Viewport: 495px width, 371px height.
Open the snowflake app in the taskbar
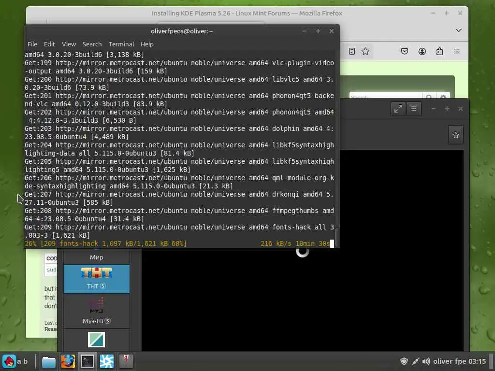coord(107,361)
